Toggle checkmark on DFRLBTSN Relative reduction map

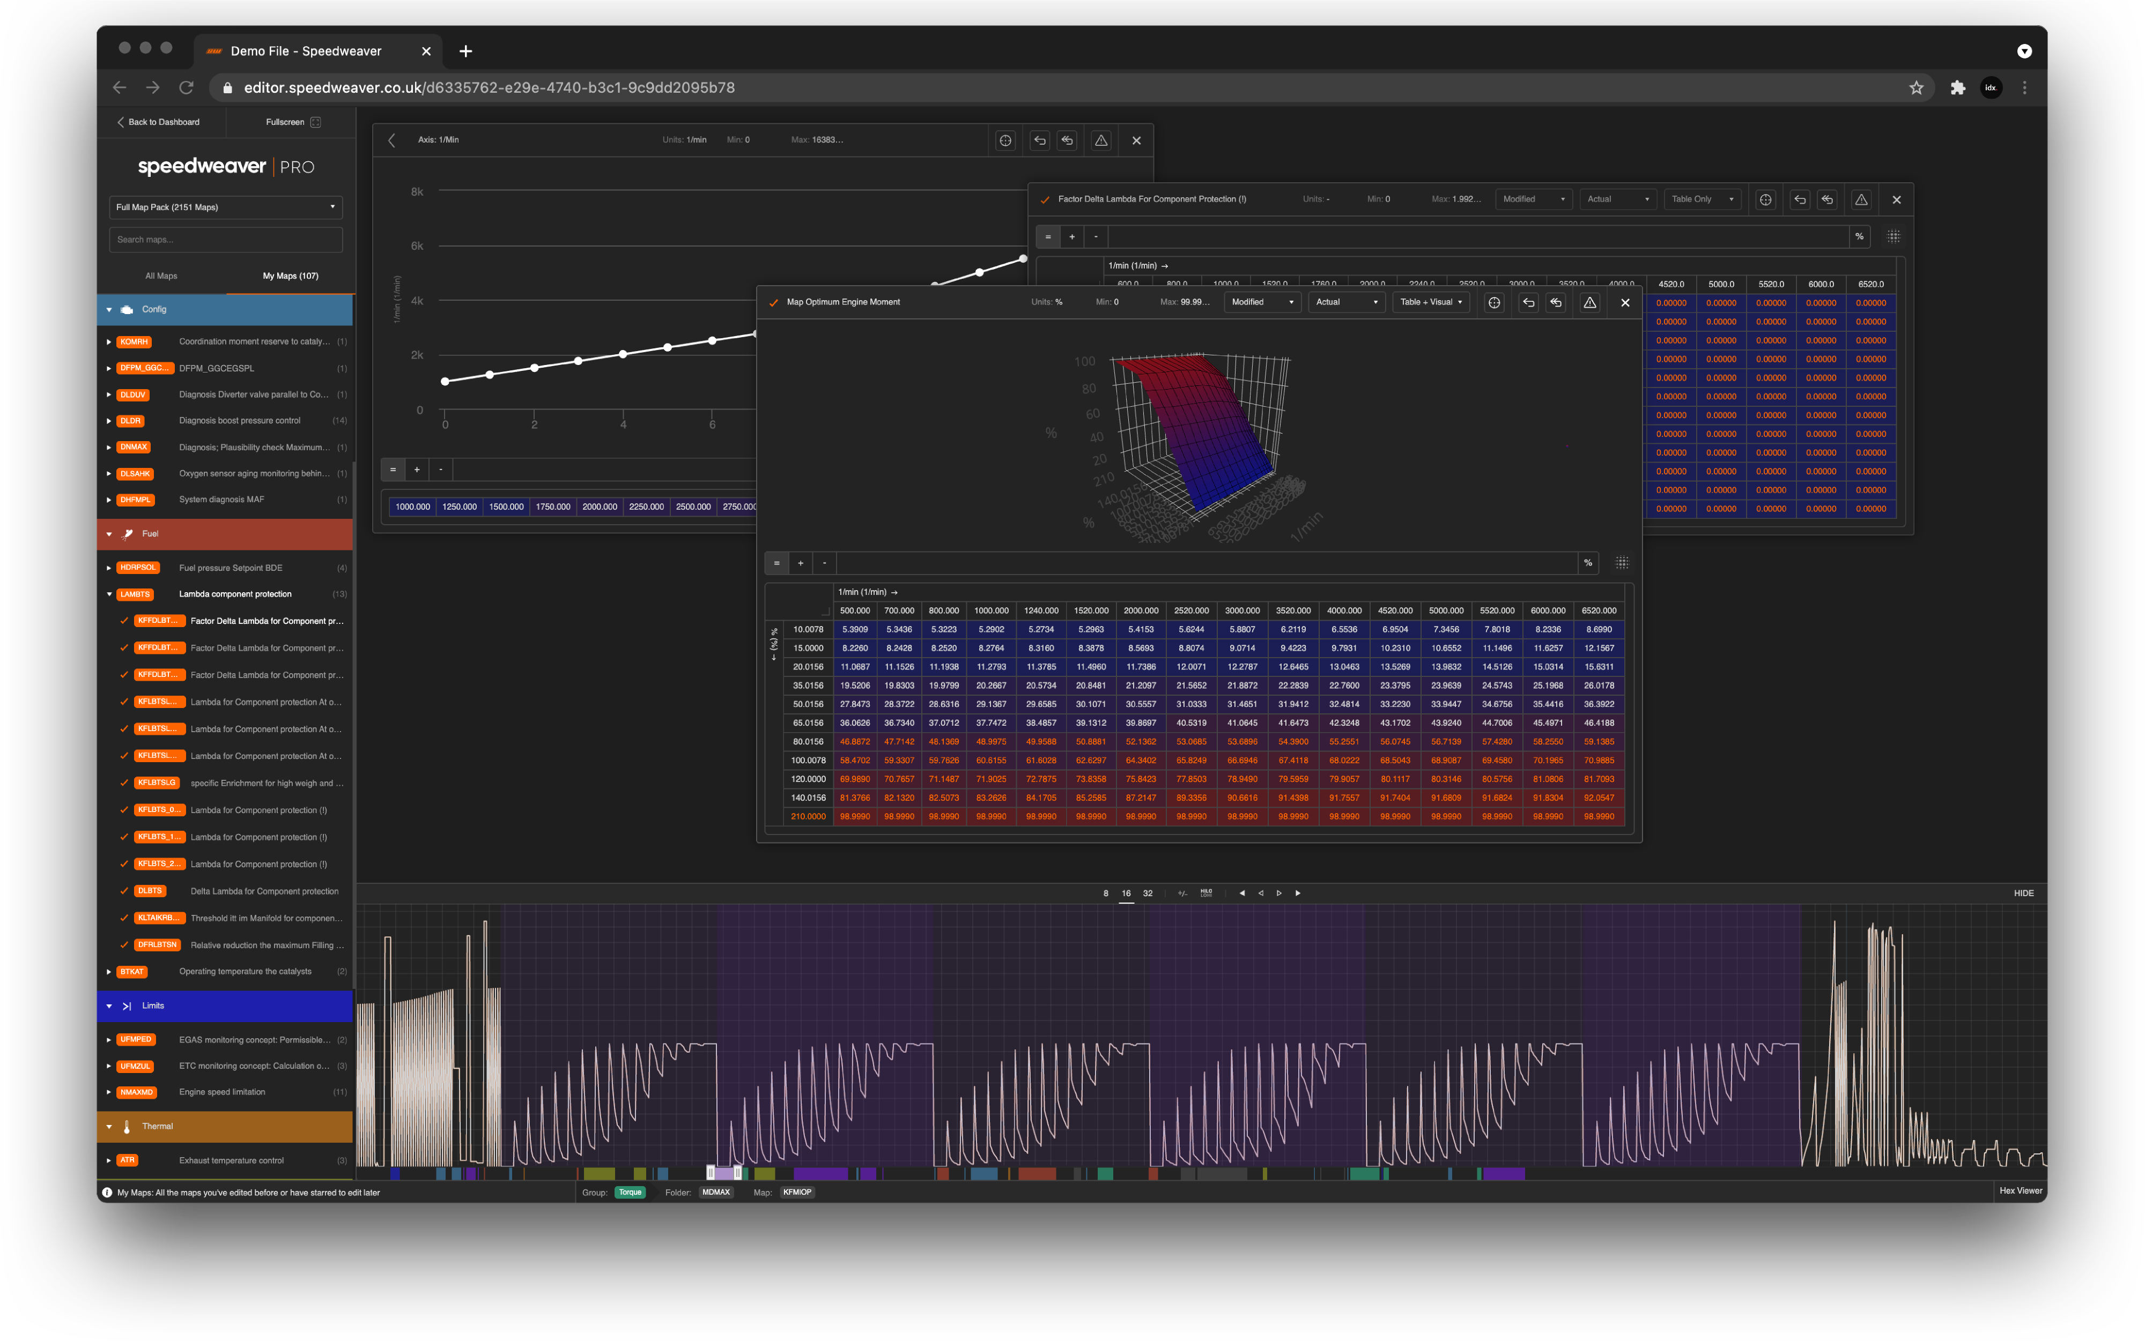(124, 945)
